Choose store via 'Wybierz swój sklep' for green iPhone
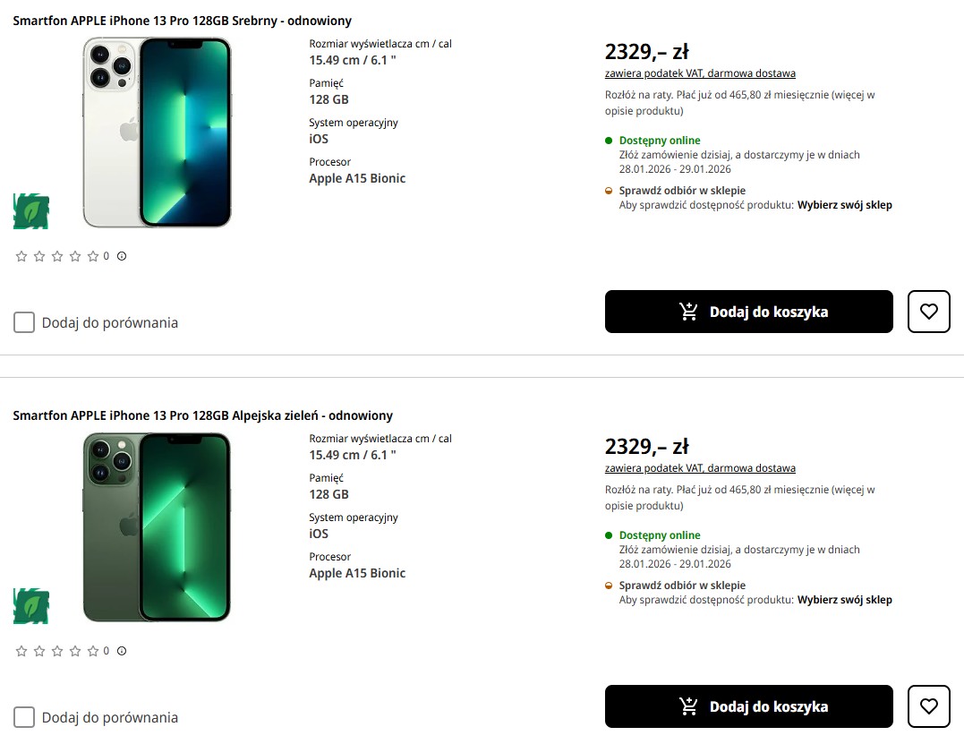Image resolution: width=964 pixels, height=744 pixels. (x=844, y=600)
